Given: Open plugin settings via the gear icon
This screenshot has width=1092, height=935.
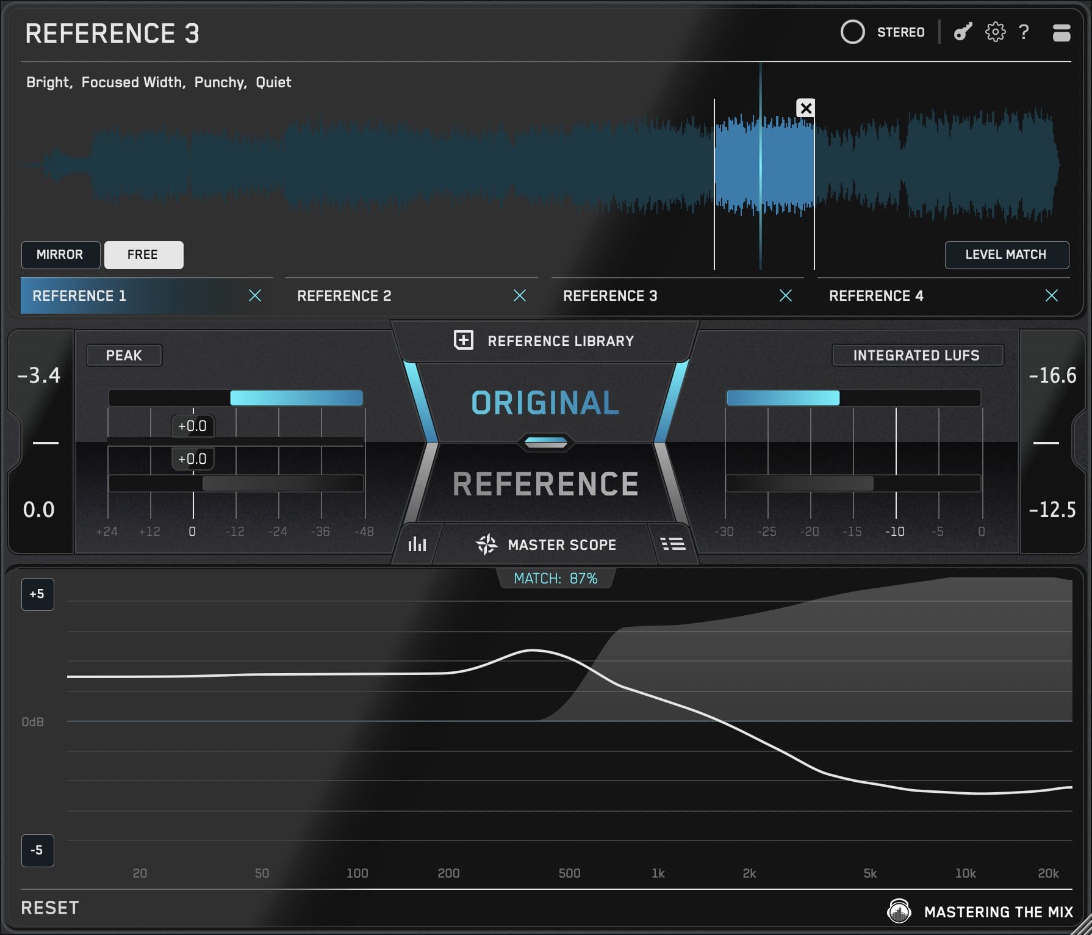Looking at the screenshot, I should click(x=994, y=32).
